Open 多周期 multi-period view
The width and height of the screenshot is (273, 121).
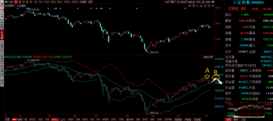83,2
